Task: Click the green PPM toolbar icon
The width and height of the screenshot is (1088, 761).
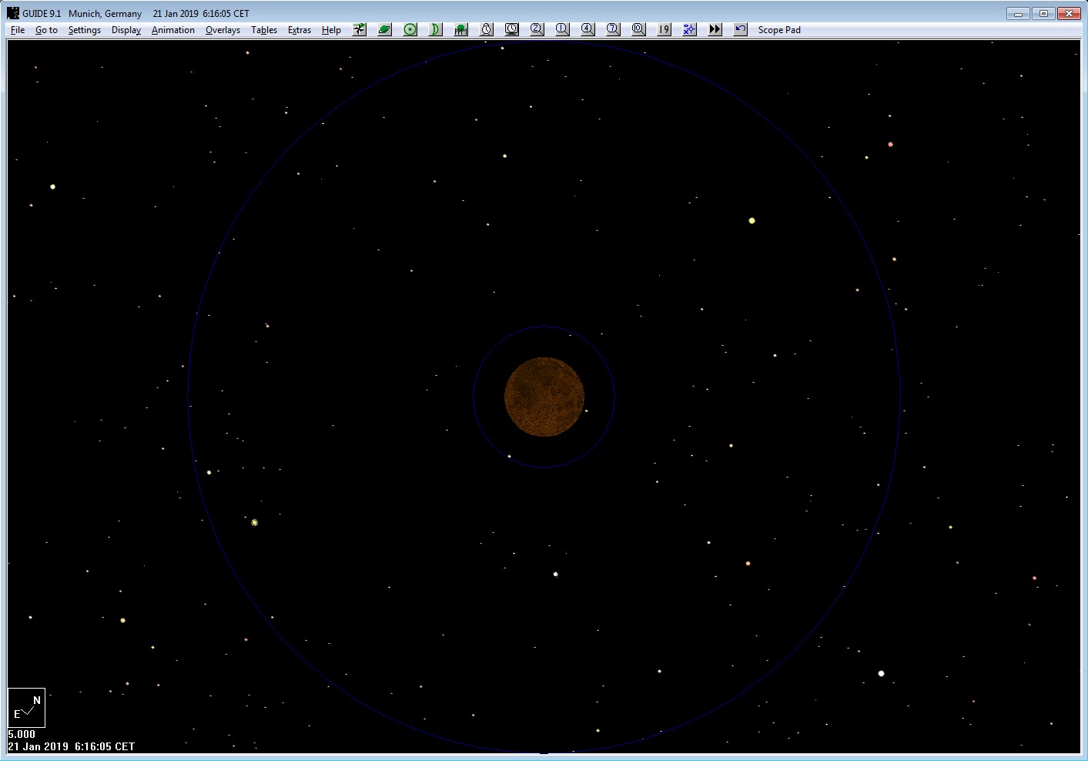Action: (x=461, y=29)
